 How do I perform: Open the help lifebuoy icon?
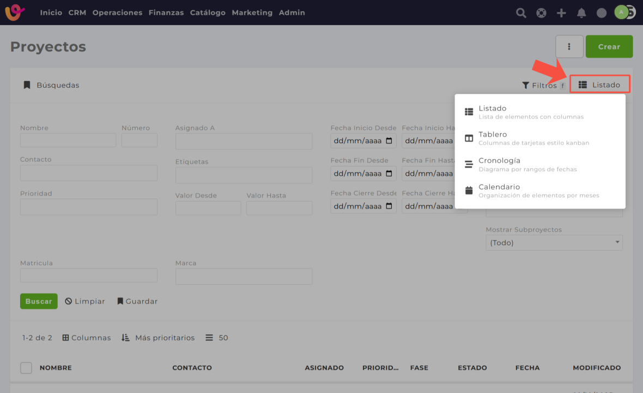[541, 13]
